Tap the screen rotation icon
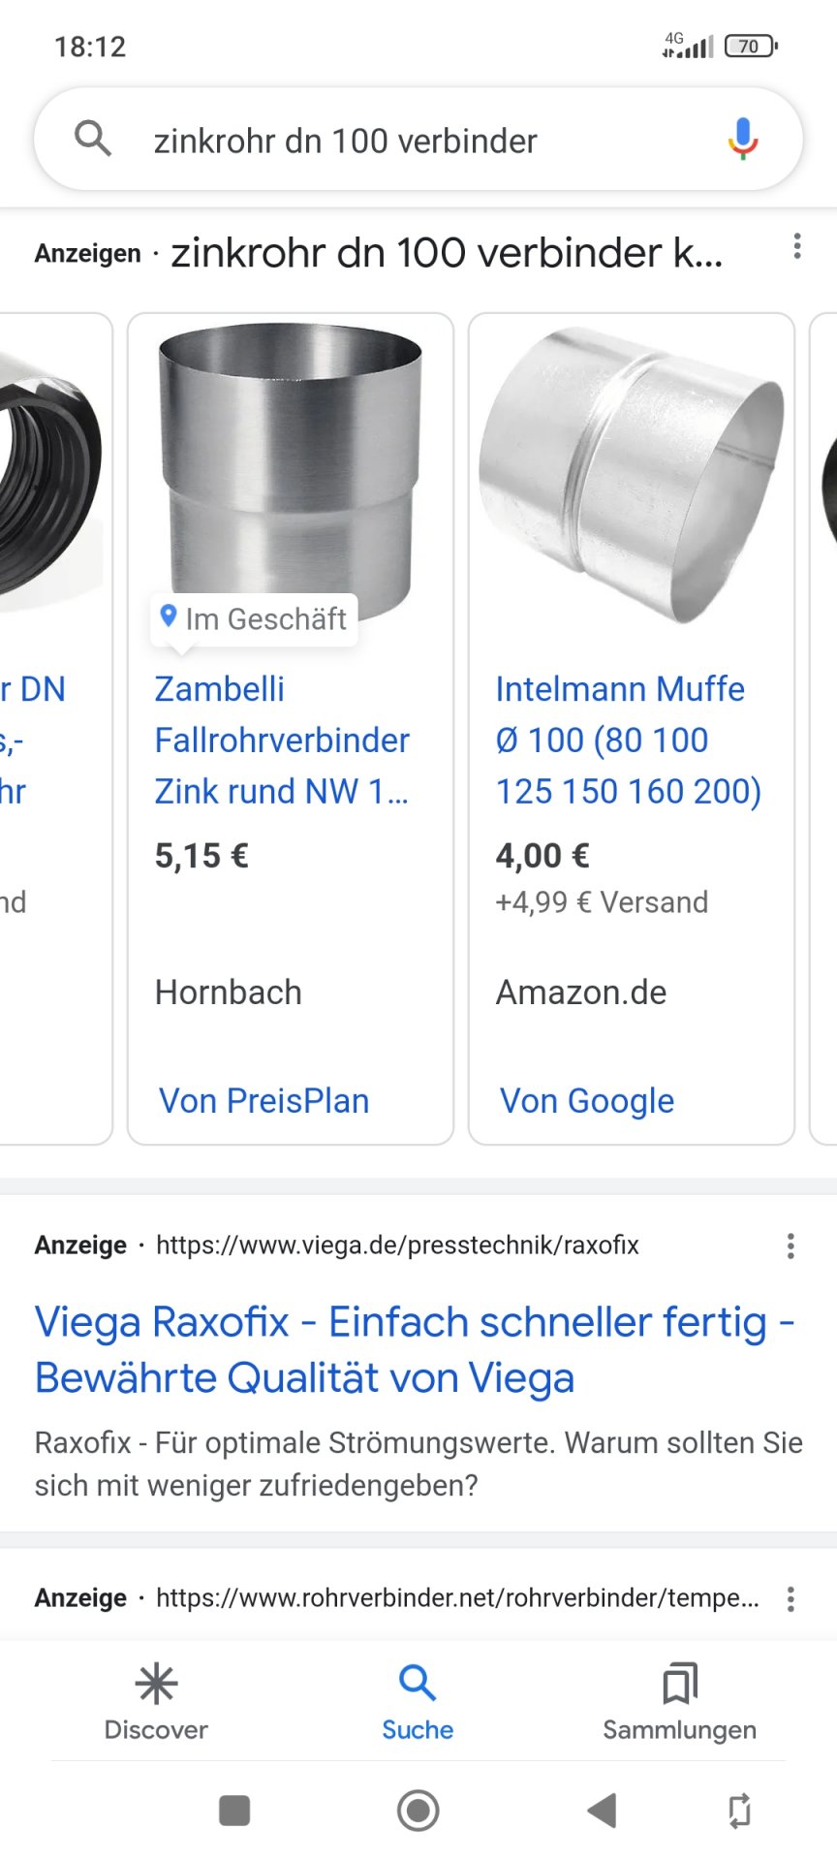Image resolution: width=837 pixels, height=1861 pixels. tap(738, 1810)
